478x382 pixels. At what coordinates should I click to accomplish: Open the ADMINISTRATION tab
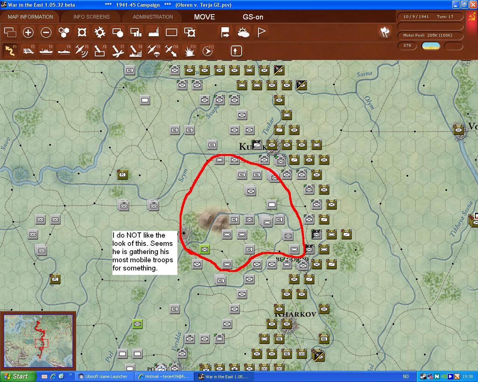point(153,17)
